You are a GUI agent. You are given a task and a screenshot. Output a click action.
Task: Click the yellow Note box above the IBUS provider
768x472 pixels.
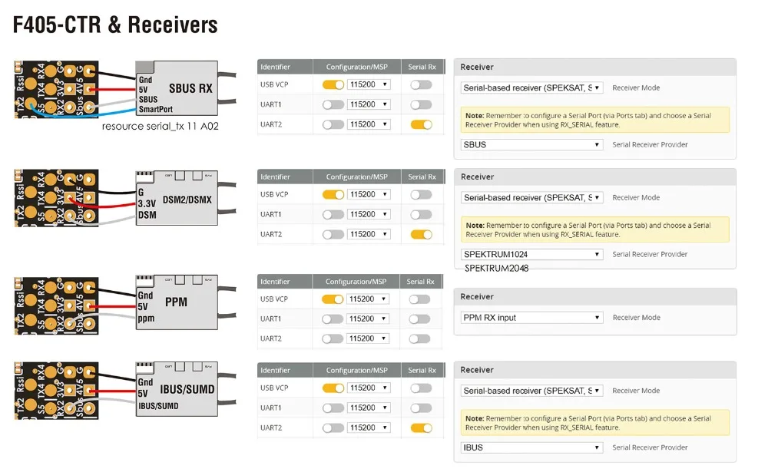pos(594,423)
